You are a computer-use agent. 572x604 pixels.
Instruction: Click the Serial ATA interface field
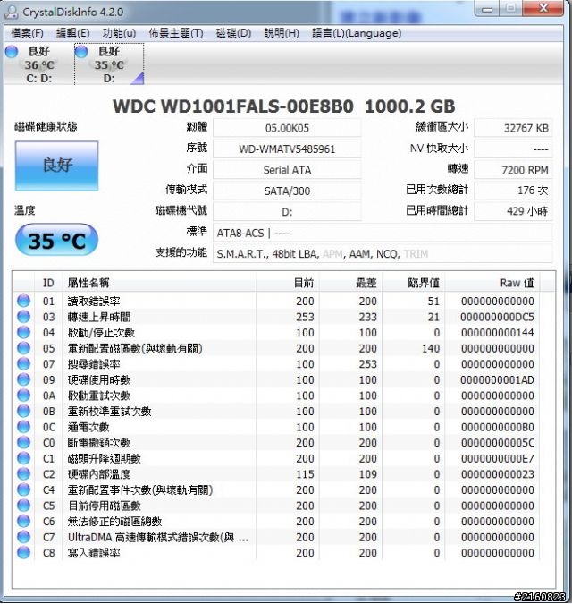point(287,170)
